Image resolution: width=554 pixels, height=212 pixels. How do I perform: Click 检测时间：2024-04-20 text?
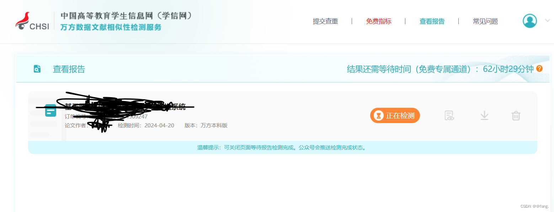146,125
